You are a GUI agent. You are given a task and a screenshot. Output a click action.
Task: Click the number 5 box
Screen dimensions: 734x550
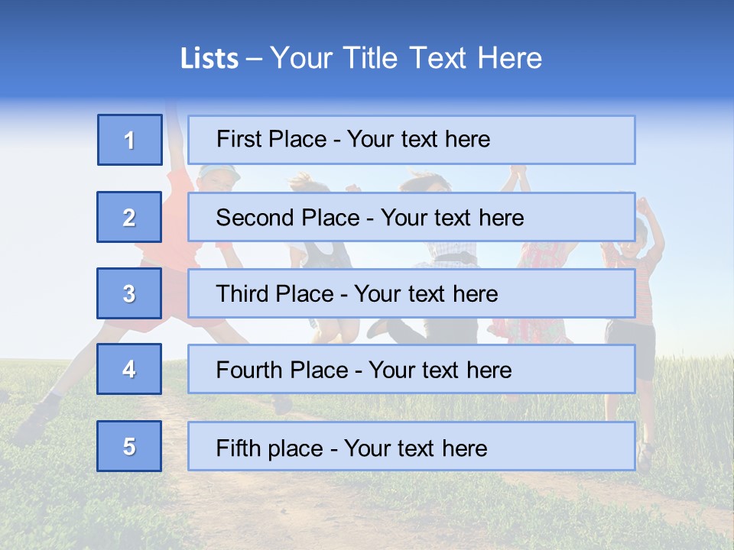pyautogui.click(x=129, y=446)
